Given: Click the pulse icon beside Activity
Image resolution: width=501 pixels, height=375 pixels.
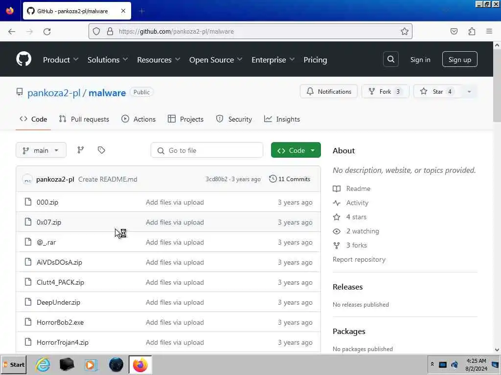Looking at the screenshot, I should pos(337,203).
